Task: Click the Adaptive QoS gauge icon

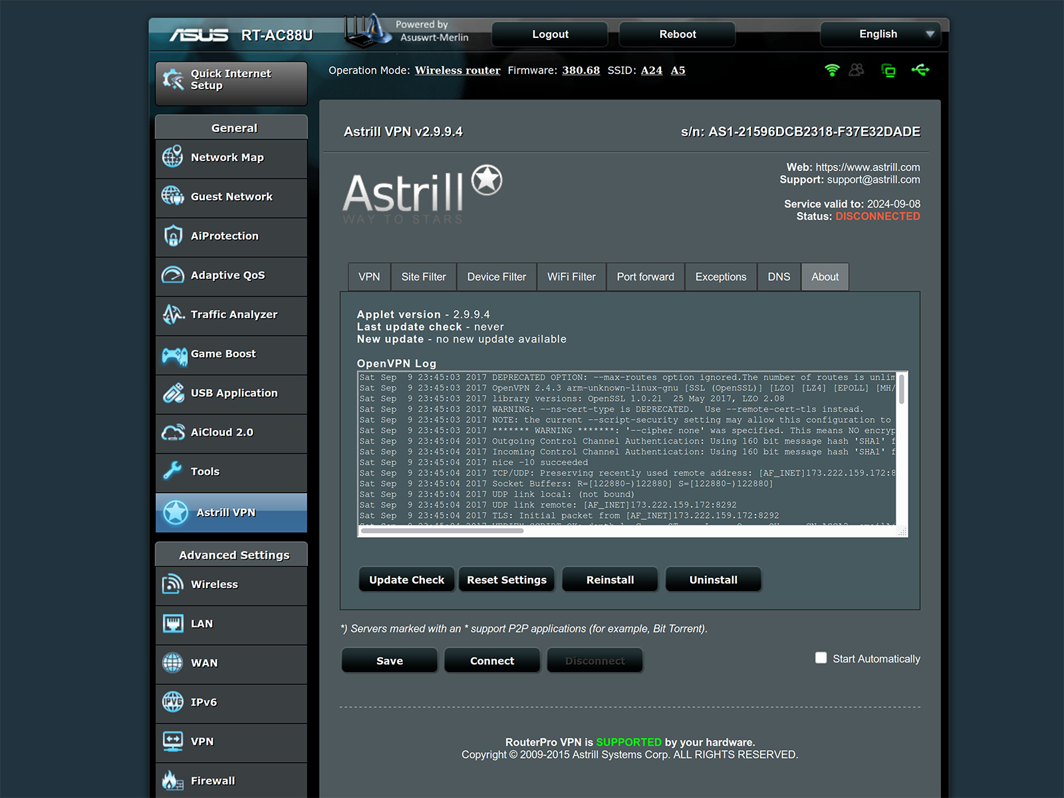Action: click(x=173, y=275)
